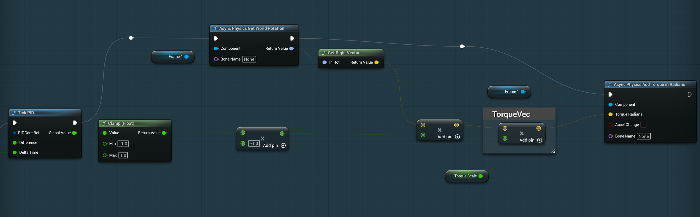Edit Bone Name field on Add Torque node

click(x=644, y=136)
